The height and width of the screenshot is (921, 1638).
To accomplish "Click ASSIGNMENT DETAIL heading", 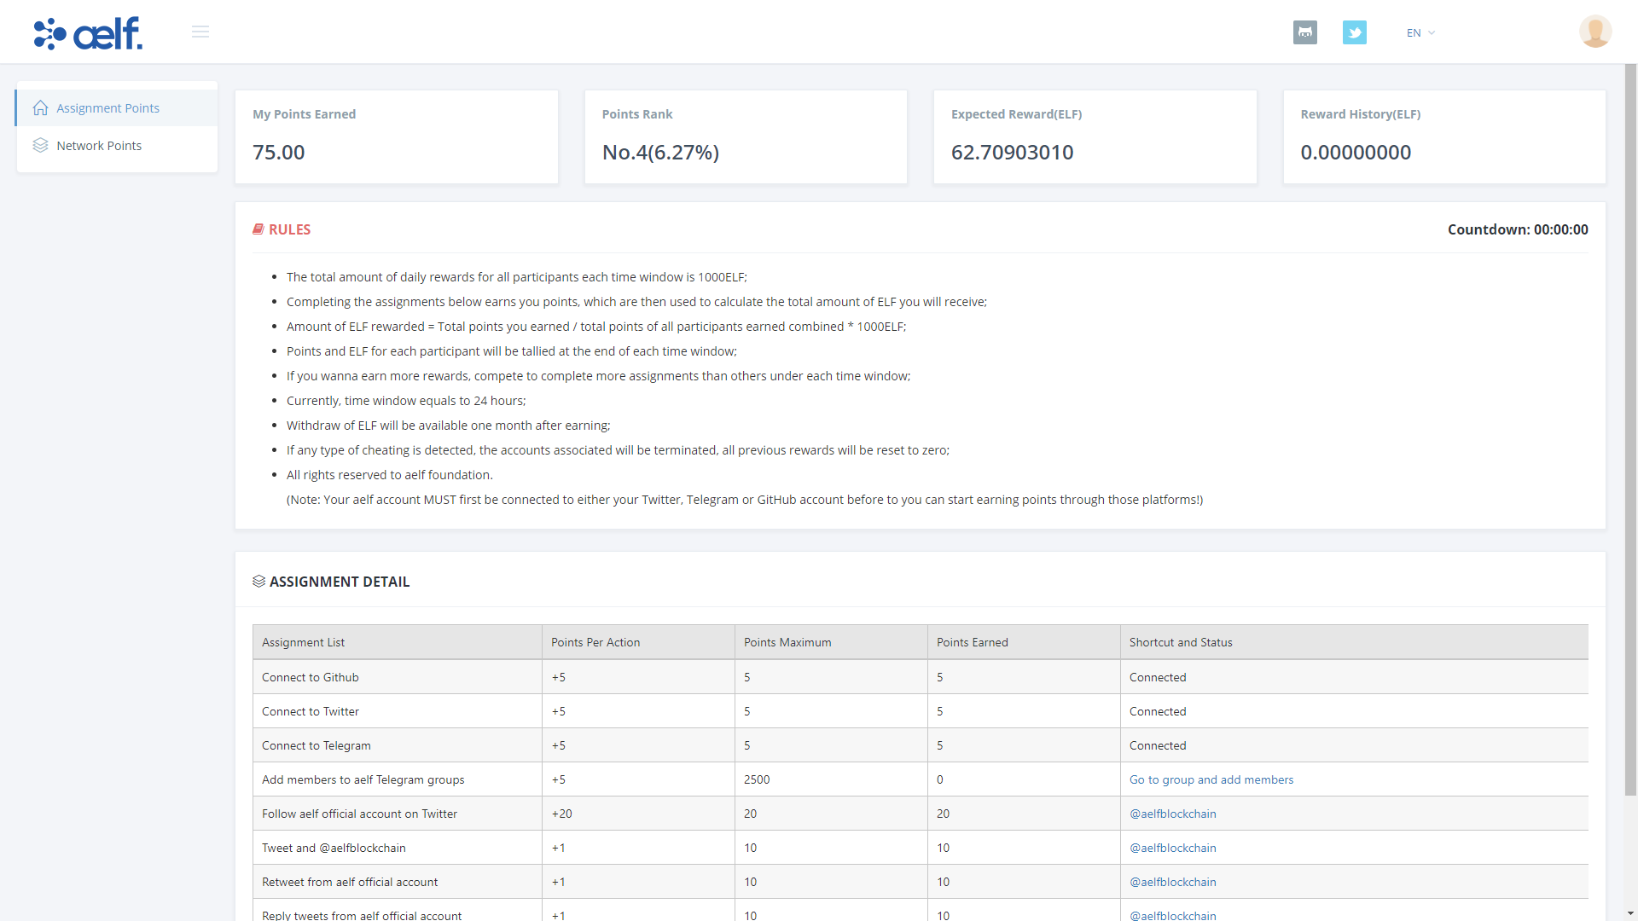I will (x=339, y=581).
